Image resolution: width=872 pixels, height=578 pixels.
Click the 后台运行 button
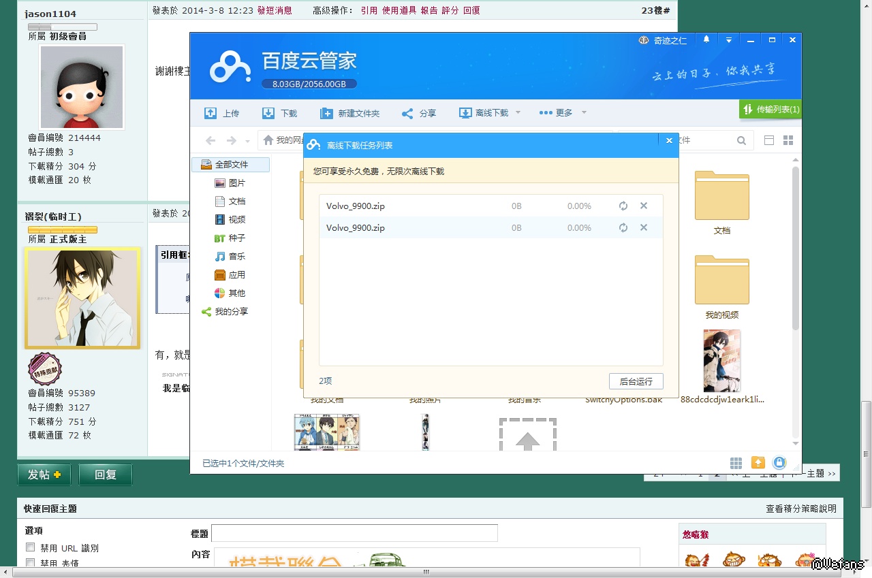[636, 381]
